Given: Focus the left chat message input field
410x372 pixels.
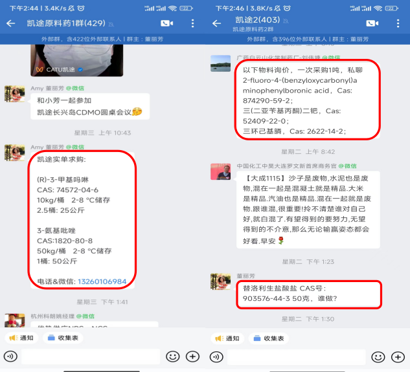Looking at the screenshot, I should pos(91,356).
